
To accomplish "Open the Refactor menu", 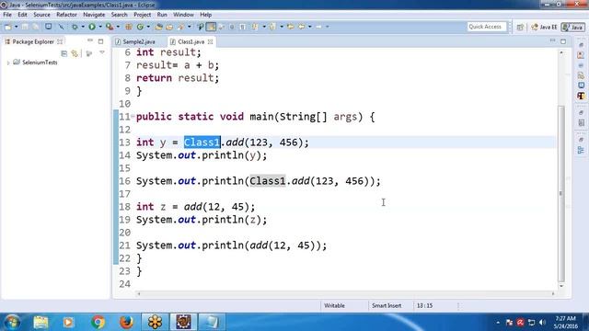I will coord(66,15).
